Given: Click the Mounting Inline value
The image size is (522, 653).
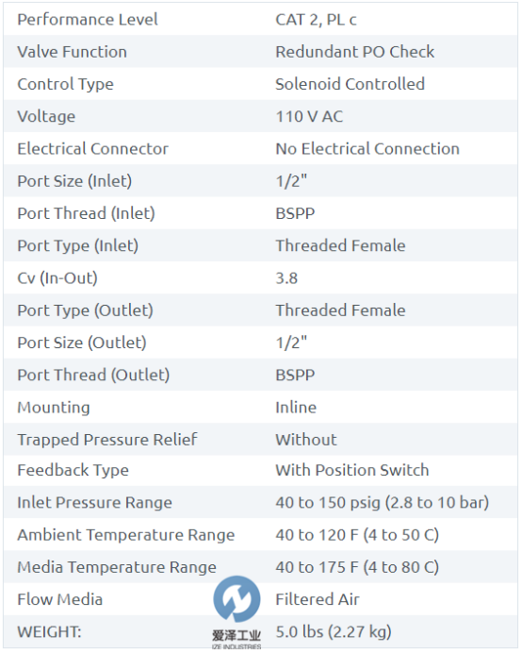Looking at the screenshot, I should (x=296, y=408).
